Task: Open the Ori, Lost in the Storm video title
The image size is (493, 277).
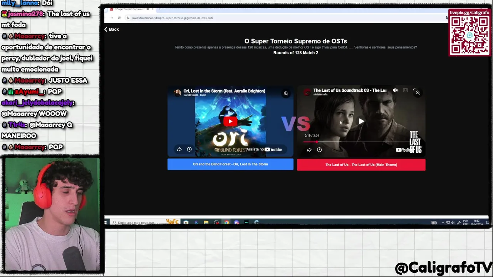Action: [224, 91]
